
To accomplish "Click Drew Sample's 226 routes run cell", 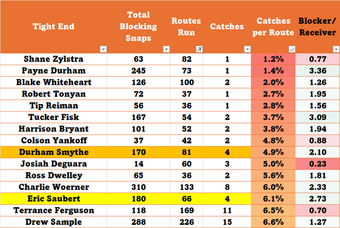I will (186, 222).
